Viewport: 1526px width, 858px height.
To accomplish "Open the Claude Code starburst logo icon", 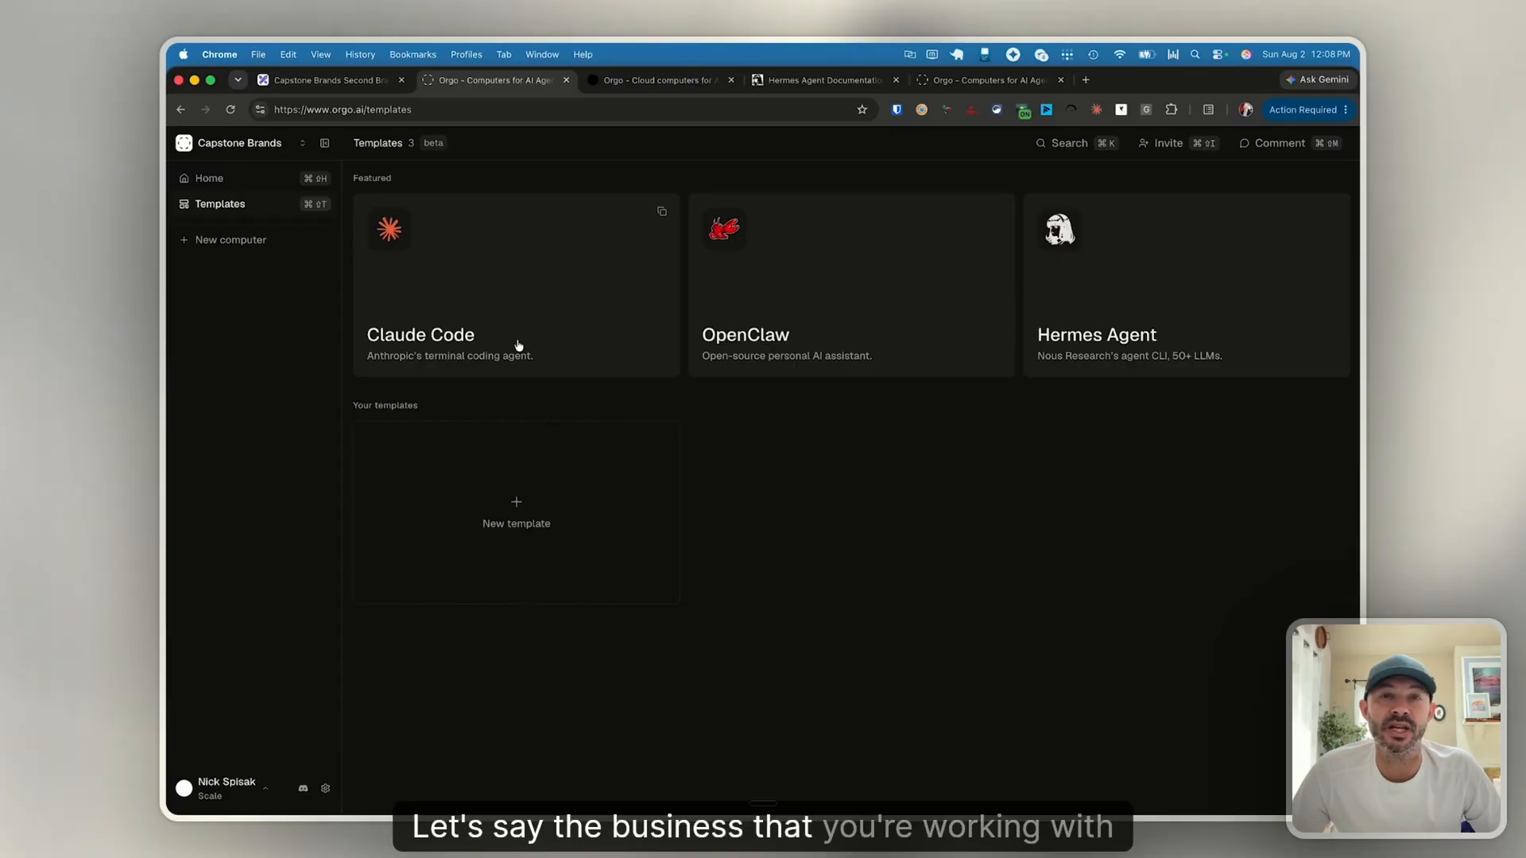I will tap(389, 230).
